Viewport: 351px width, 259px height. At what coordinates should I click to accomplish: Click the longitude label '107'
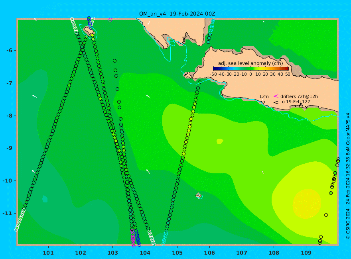click(x=242, y=253)
